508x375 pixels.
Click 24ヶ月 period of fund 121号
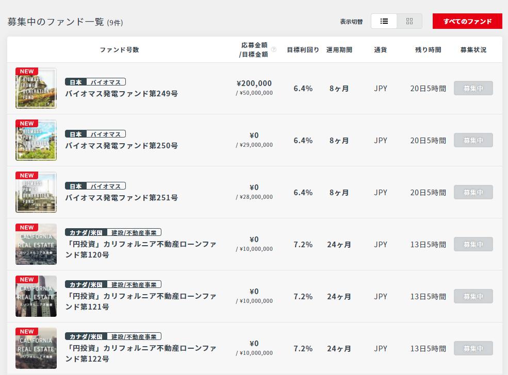click(339, 297)
